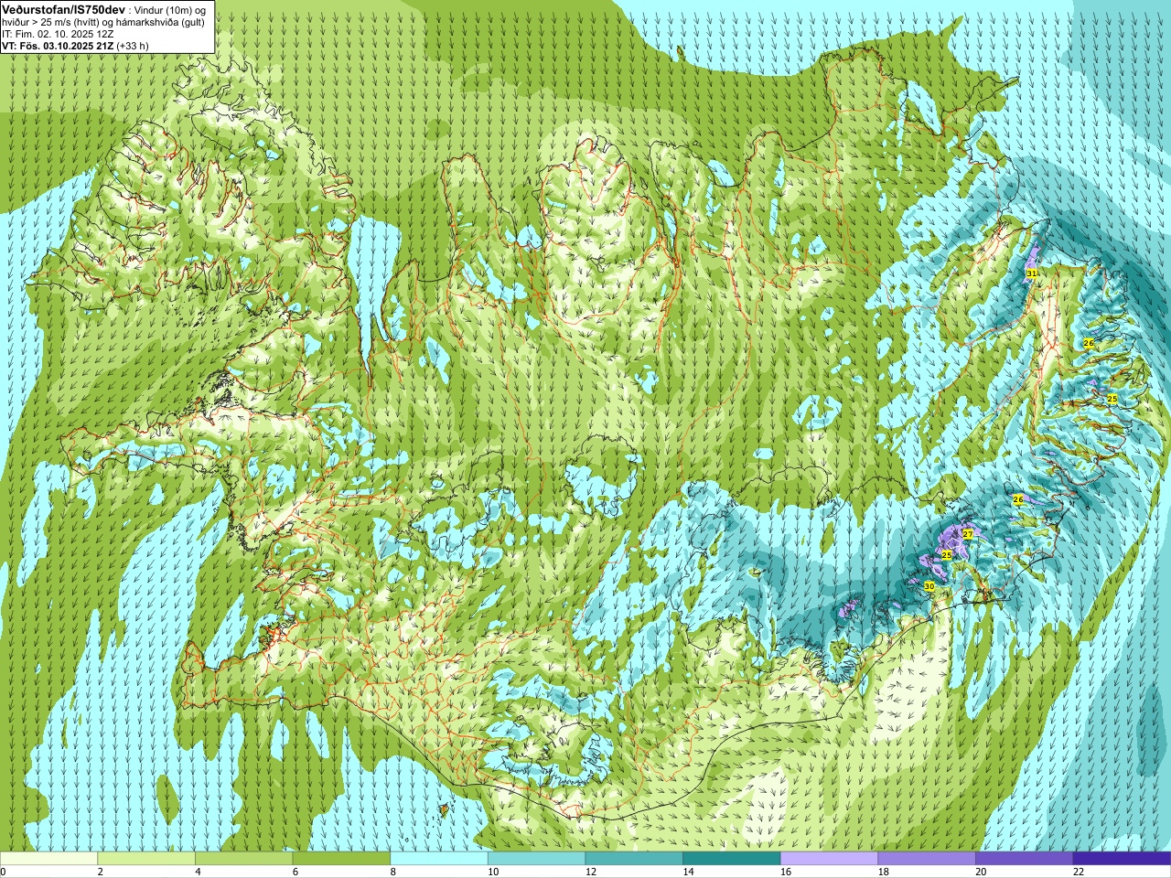Click the legend tick label '22'
Image resolution: width=1171 pixels, height=878 pixels.
point(1079,872)
